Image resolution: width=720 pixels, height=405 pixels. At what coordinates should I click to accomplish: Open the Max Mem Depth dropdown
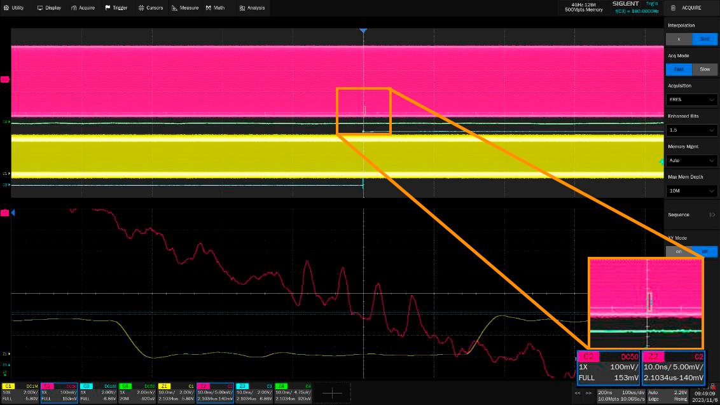point(691,191)
